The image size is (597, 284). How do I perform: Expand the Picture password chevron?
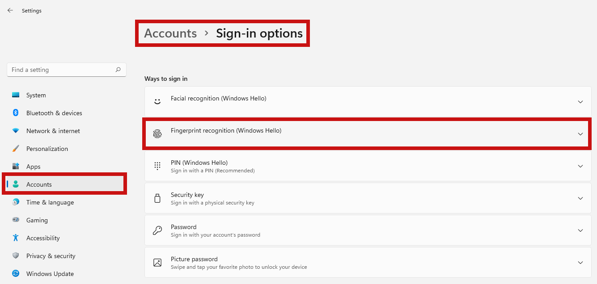tap(580, 263)
